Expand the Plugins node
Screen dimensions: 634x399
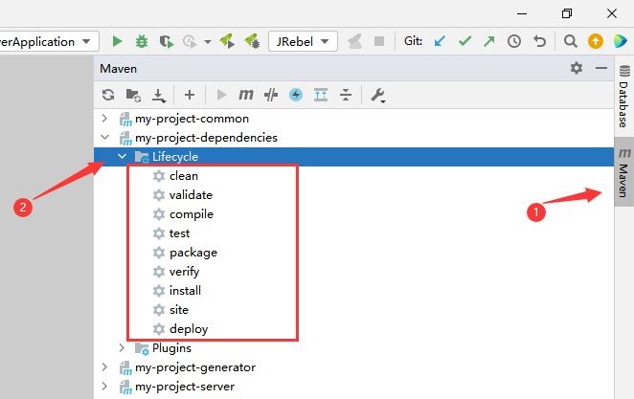point(122,348)
